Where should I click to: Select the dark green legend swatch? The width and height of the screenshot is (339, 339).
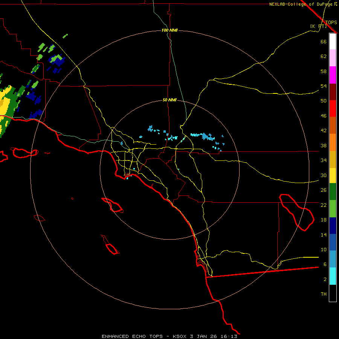click(x=333, y=192)
